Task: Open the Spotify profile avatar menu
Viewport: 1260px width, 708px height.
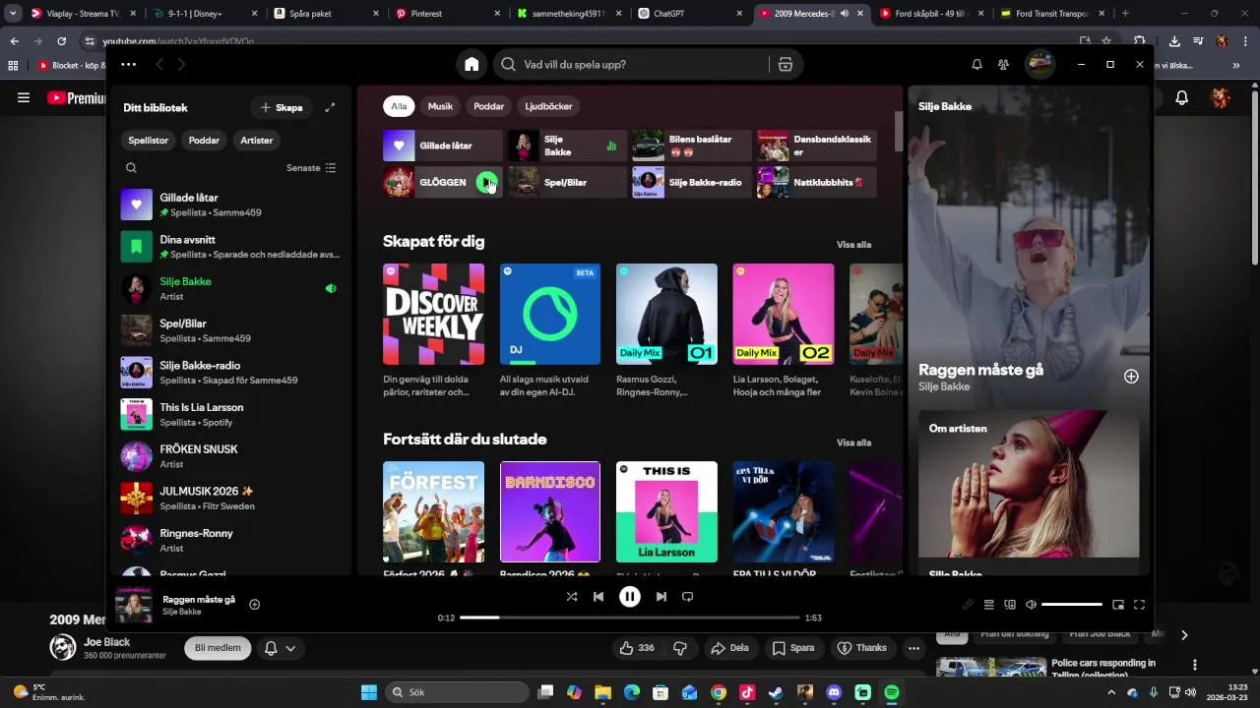Action: pyautogui.click(x=1039, y=64)
